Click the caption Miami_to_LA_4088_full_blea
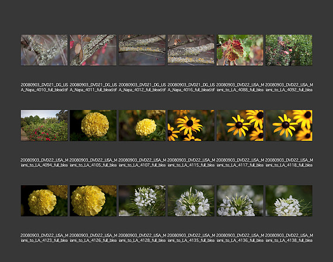Screen dimensions: 333x262 pos(240,87)
